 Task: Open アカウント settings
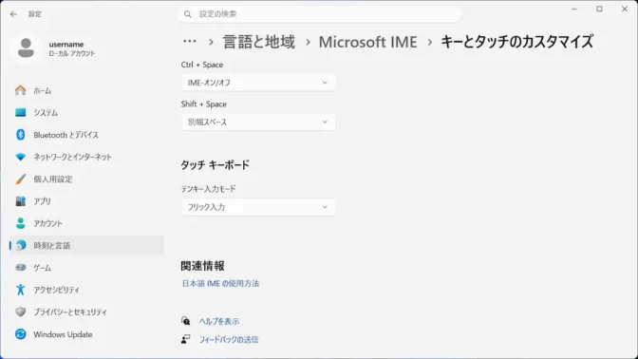[x=86, y=223]
